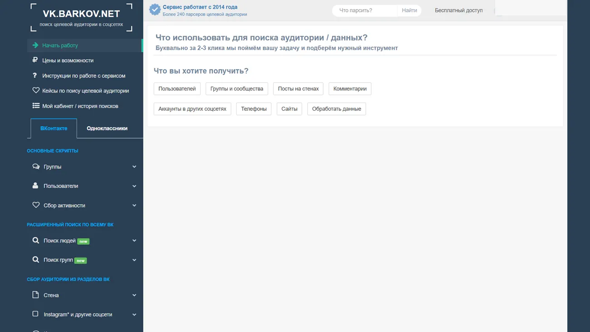This screenshot has width=590, height=332.
Task: Switch to the Одноклассники tab
Action: tap(107, 129)
